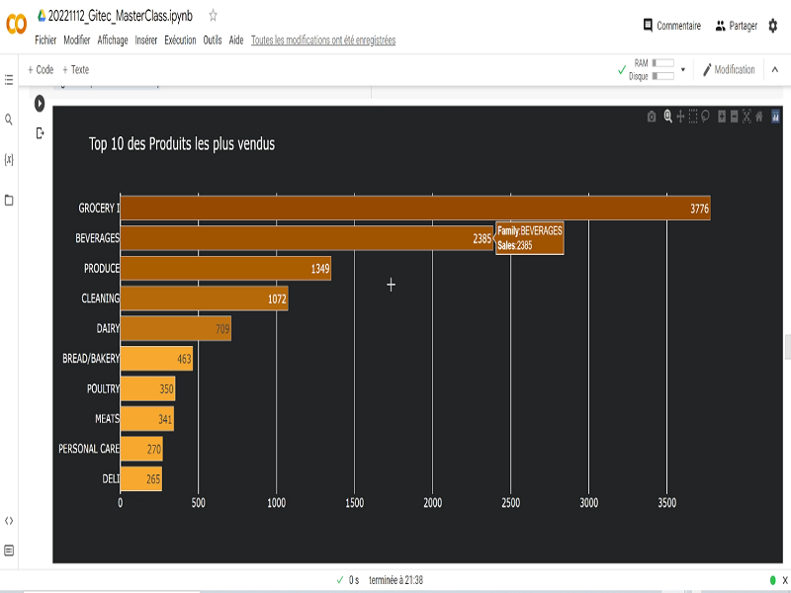Image resolution: width=791 pixels, height=593 pixels.
Task: Open the Modification mode dropdown
Action: click(729, 70)
